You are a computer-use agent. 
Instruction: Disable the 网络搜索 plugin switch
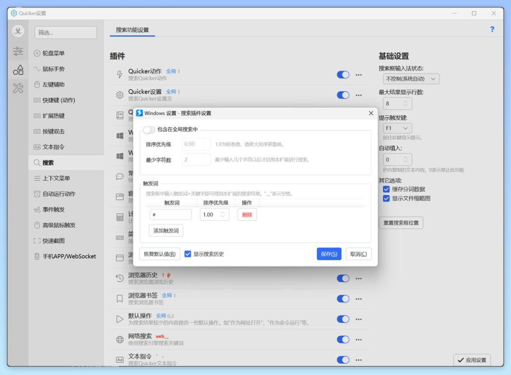[x=343, y=340]
